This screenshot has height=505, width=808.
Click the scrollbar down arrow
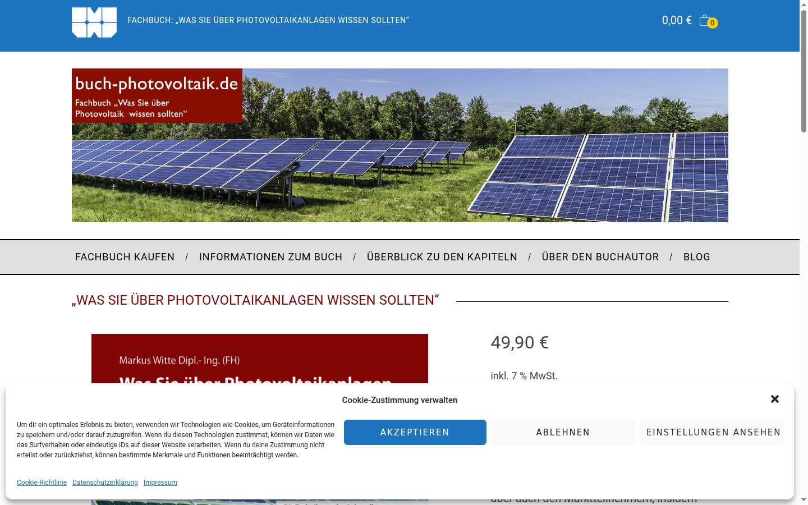[x=804, y=500]
